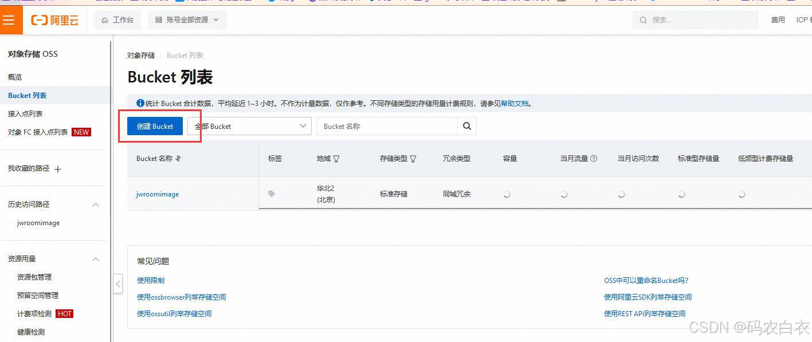Viewport: 812px width, 342px height.
Task: Open the 帮助文档 link
Action: [515, 104]
